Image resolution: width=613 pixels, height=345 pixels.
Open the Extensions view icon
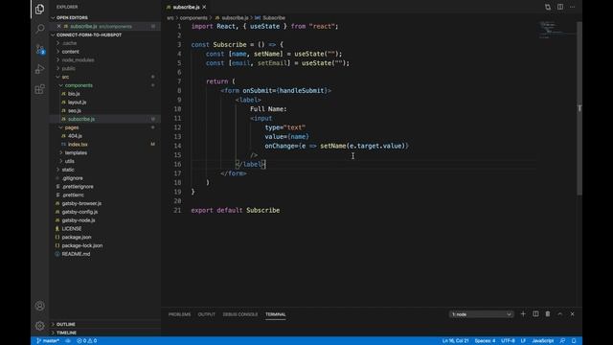tap(39, 89)
